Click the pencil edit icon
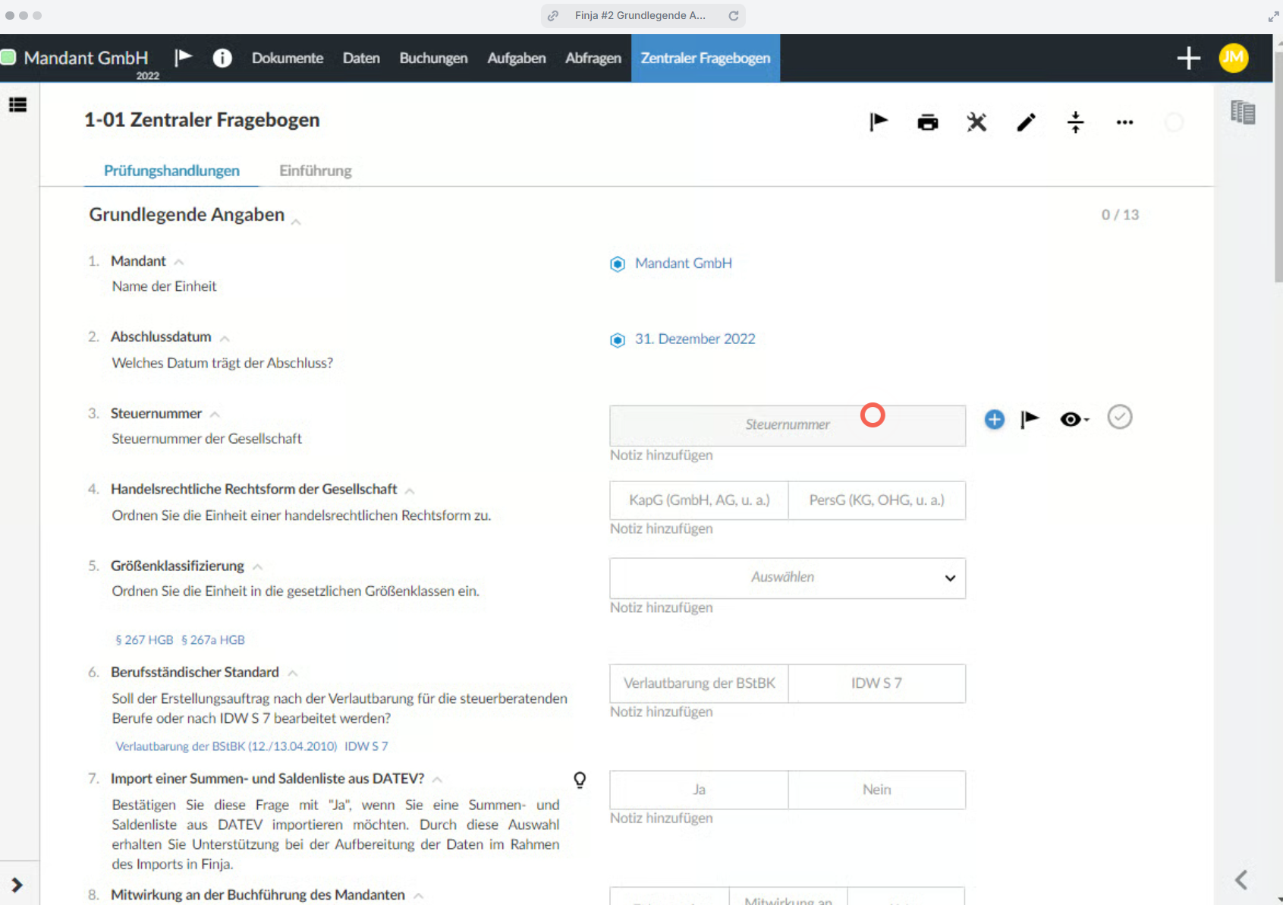 tap(1026, 122)
